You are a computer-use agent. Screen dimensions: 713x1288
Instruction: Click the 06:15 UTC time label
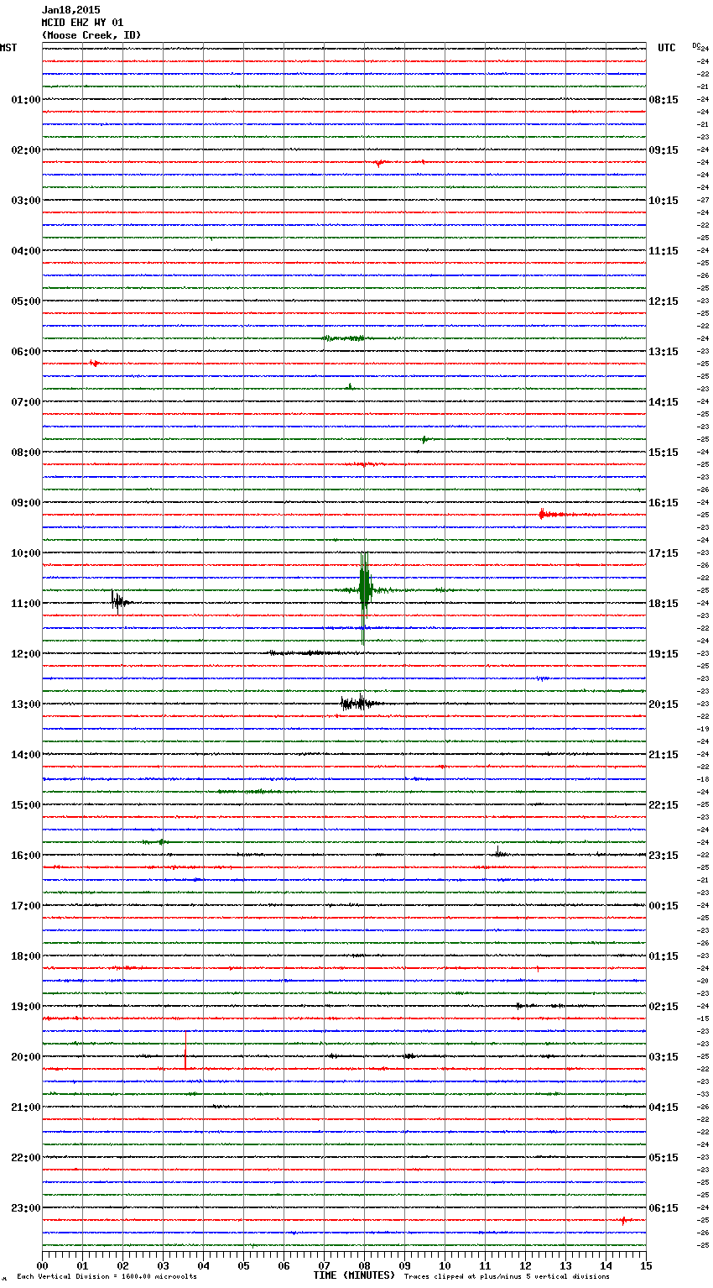(664, 1208)
